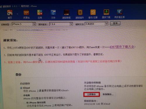Viewport: 146px width, 109px height.
Task: Open the 首页 home icon
Action: (x=10, y=14)
